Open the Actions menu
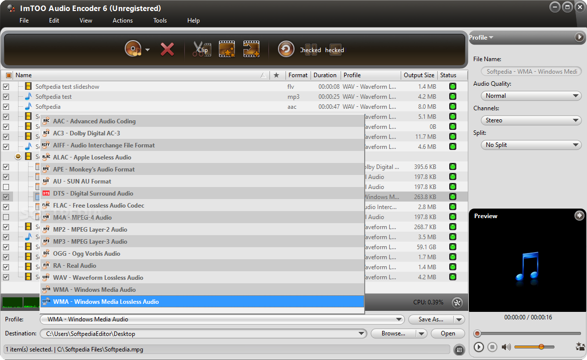This screenshot has height=360, width=587. click(122, 21)
